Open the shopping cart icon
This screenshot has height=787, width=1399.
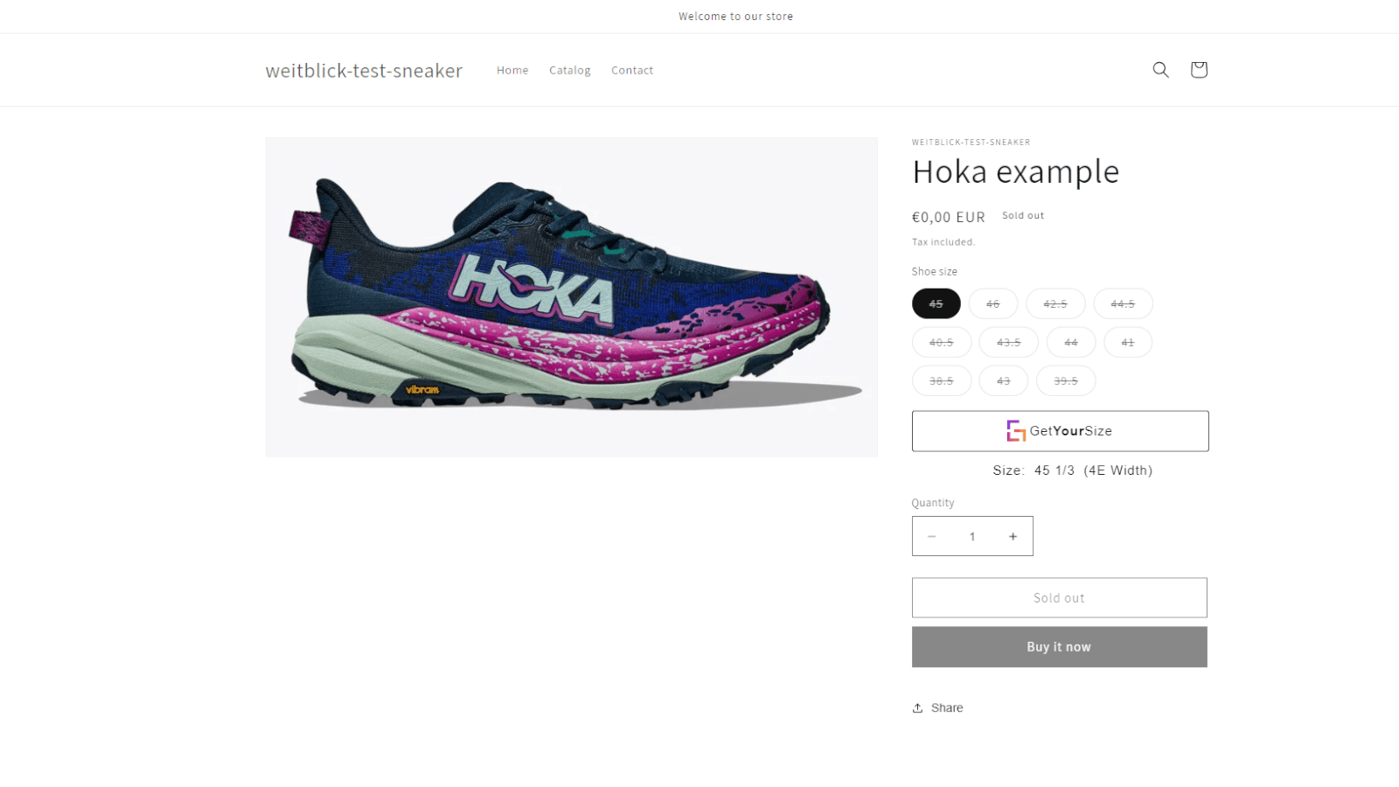click(x=1199, y=69)
